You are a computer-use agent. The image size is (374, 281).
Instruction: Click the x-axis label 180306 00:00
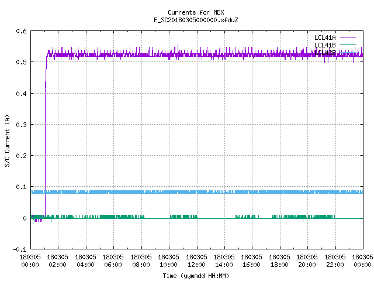coord(362,261)
